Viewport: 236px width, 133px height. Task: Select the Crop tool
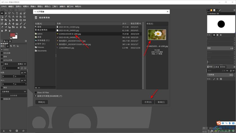[25, 16]
